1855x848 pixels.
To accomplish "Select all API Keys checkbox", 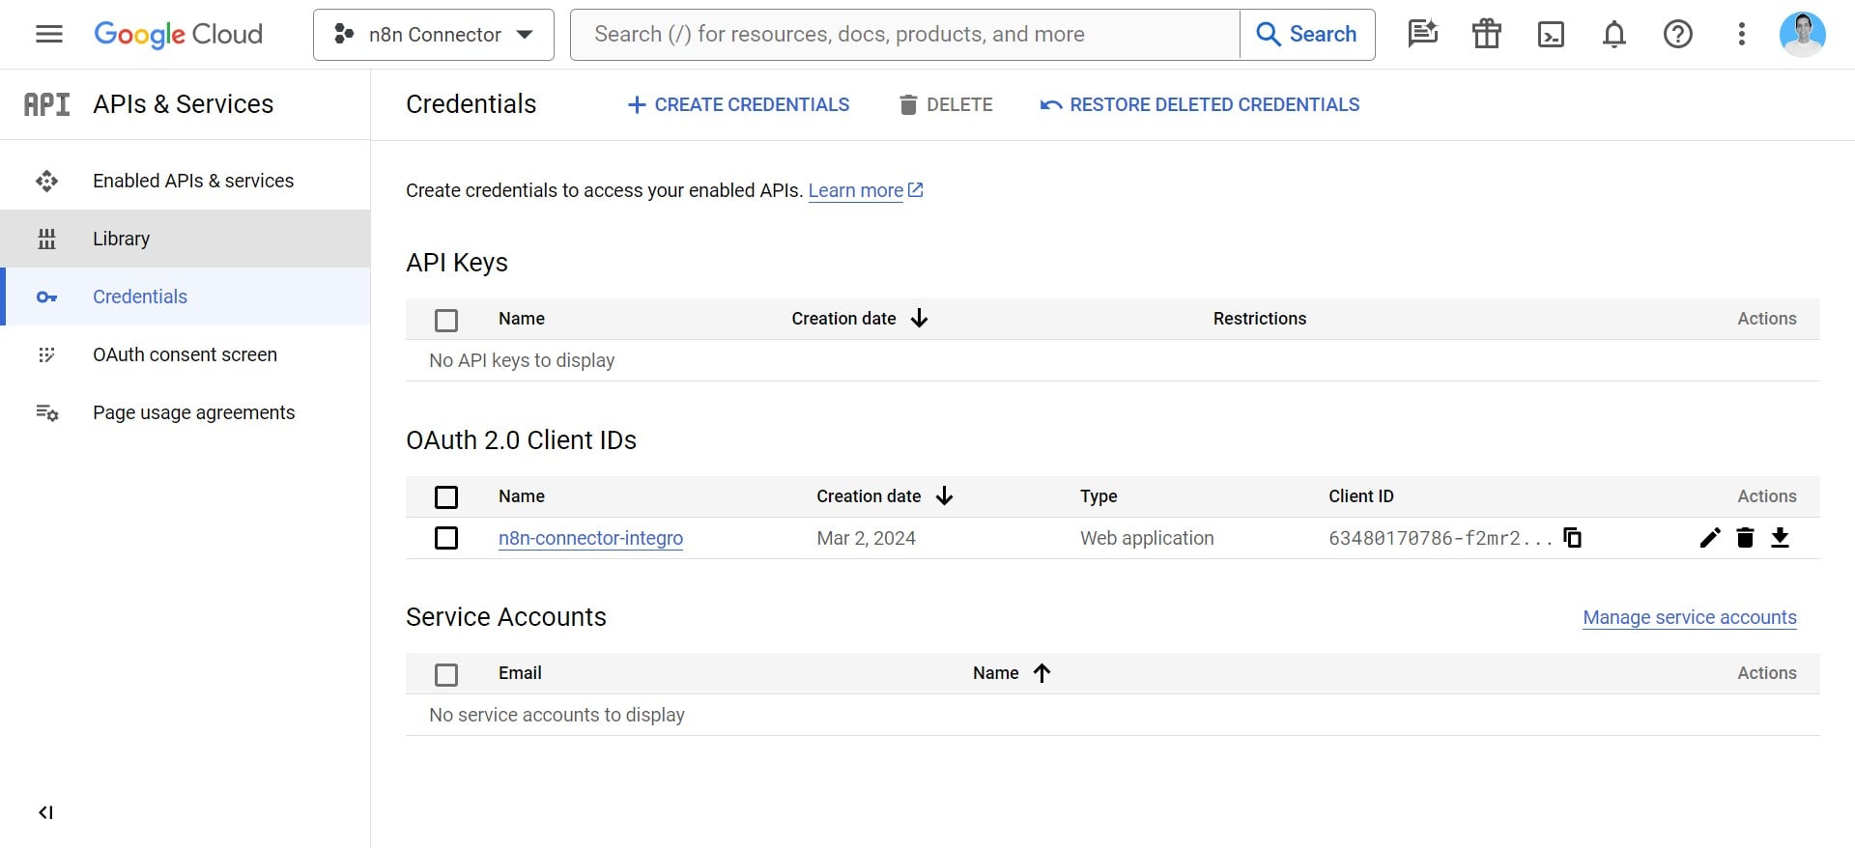I will pos(446,320).
